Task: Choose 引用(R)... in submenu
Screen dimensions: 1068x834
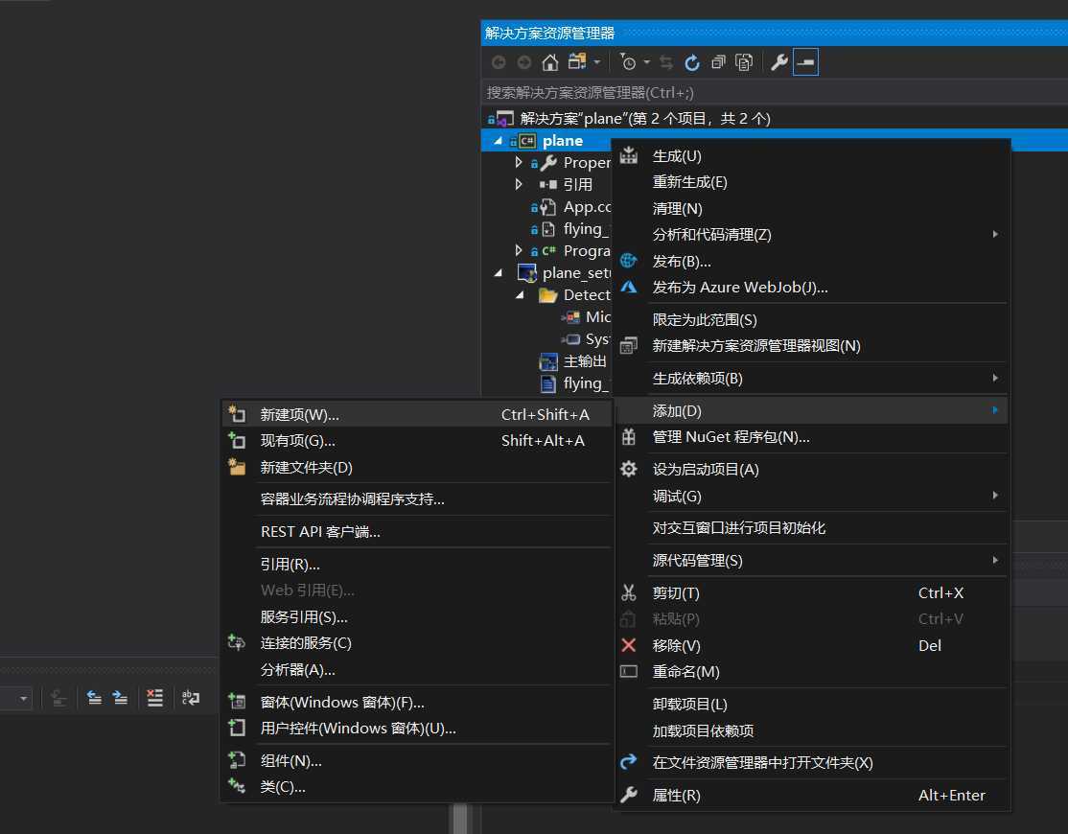Action: tap(417, 565)
